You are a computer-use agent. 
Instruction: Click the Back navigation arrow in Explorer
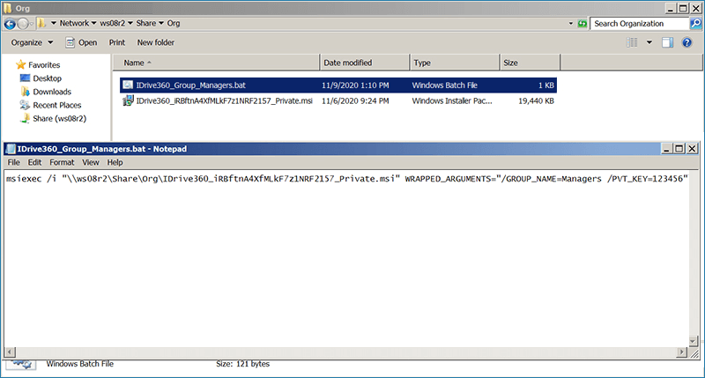(x=10, y=24)
